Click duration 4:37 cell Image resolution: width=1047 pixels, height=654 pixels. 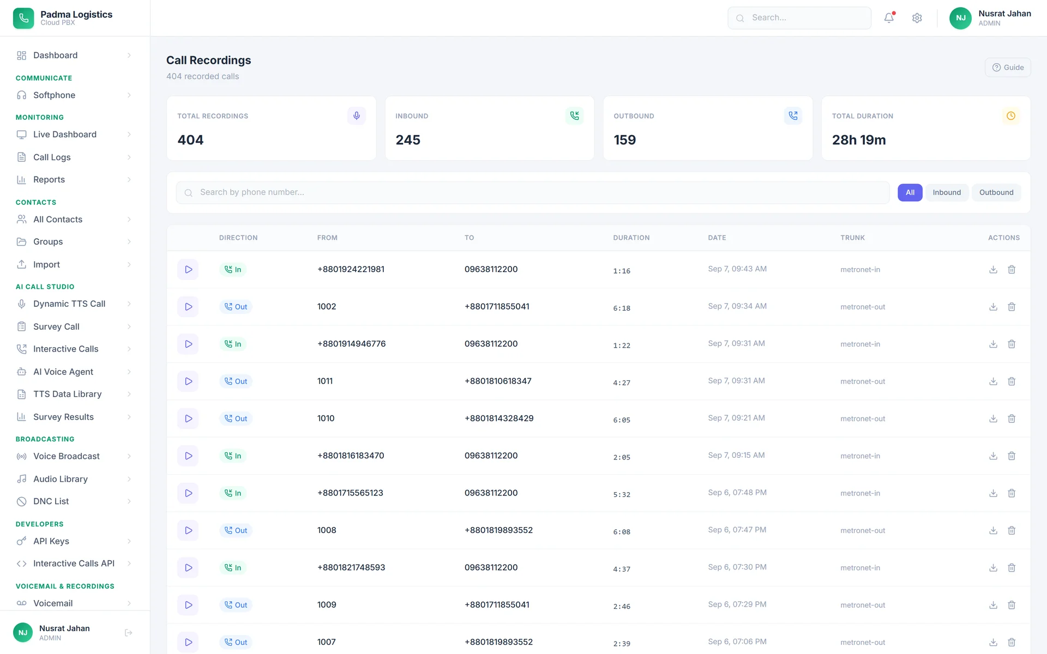point(622,569)
